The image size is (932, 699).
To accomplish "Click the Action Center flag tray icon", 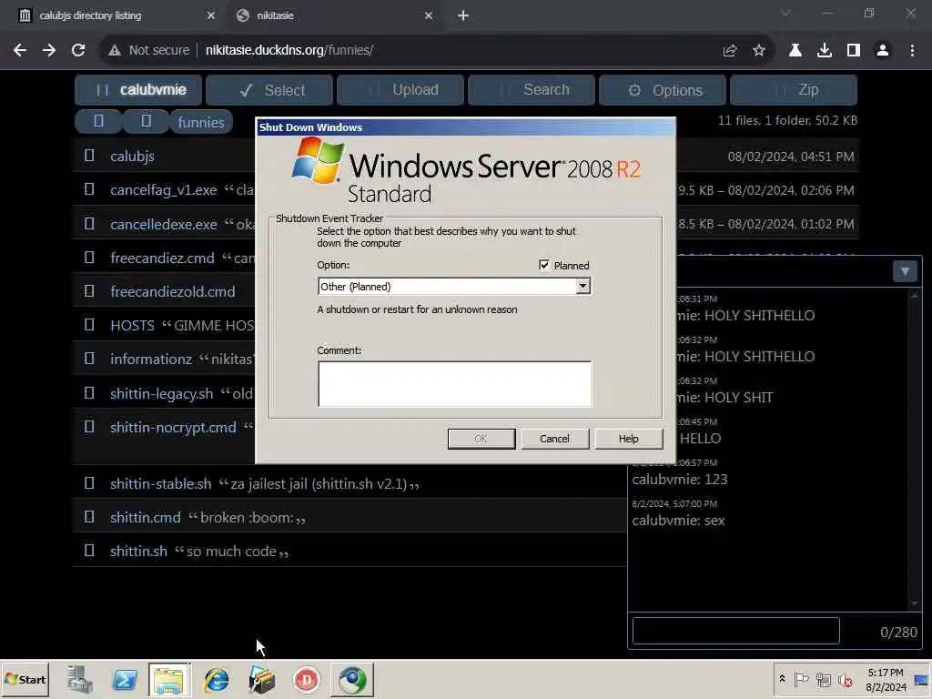I will point(801,679).
